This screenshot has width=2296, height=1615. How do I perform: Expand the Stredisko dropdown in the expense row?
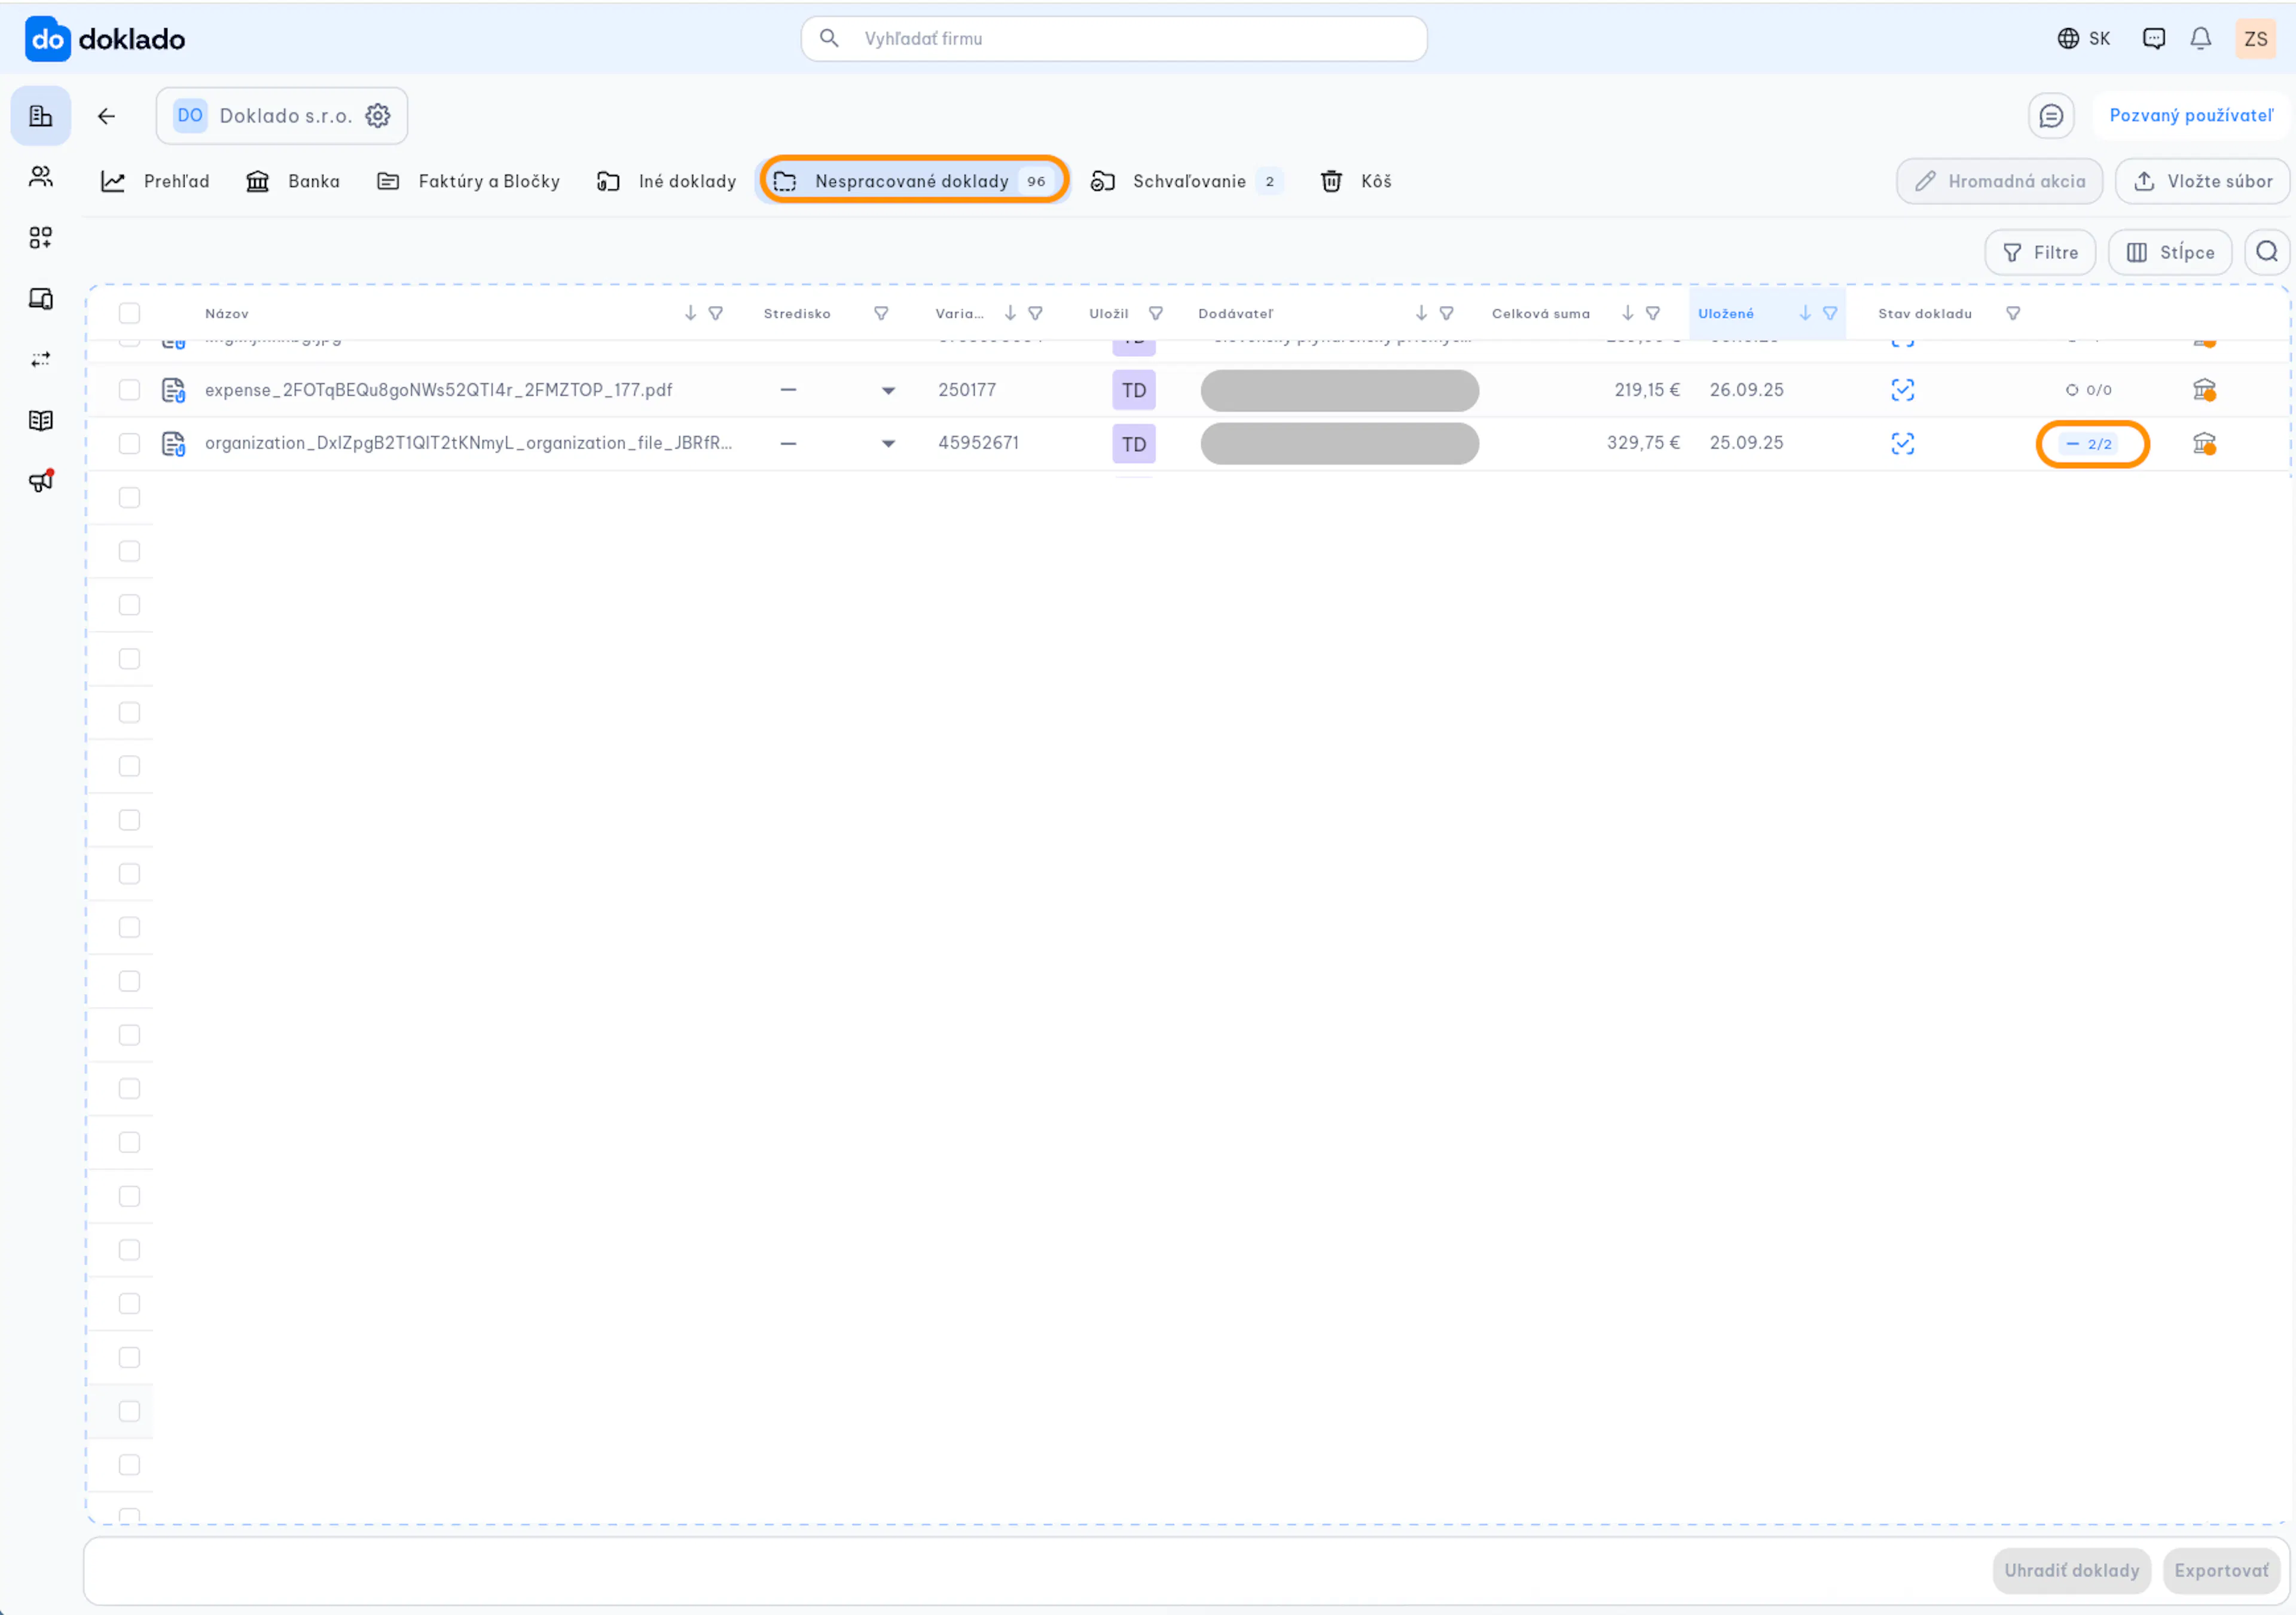pyautogui.click(x=888, y=391)
